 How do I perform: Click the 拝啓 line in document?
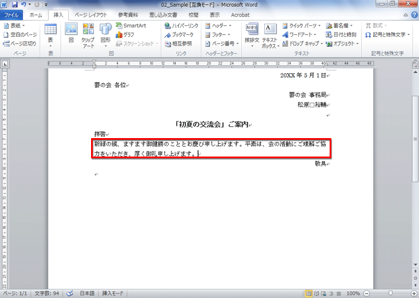[100, 134]
